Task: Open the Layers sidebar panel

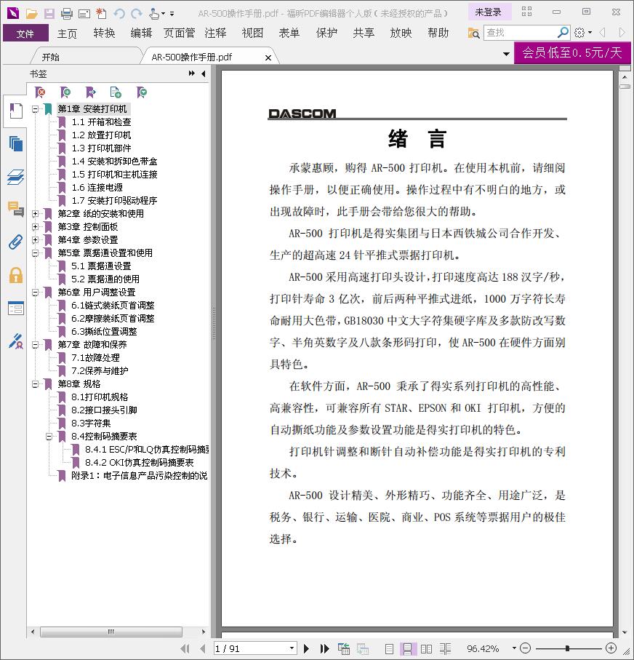Action: point(16,177)
